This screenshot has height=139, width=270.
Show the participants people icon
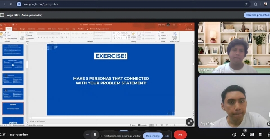click(x=243, y=135)
